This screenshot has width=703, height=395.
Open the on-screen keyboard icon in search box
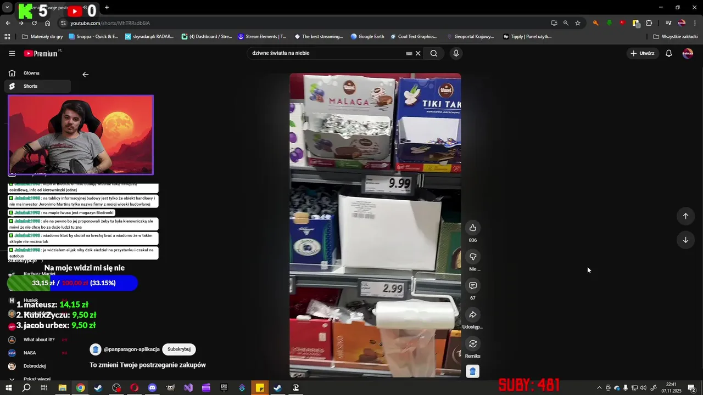(409, 53)
